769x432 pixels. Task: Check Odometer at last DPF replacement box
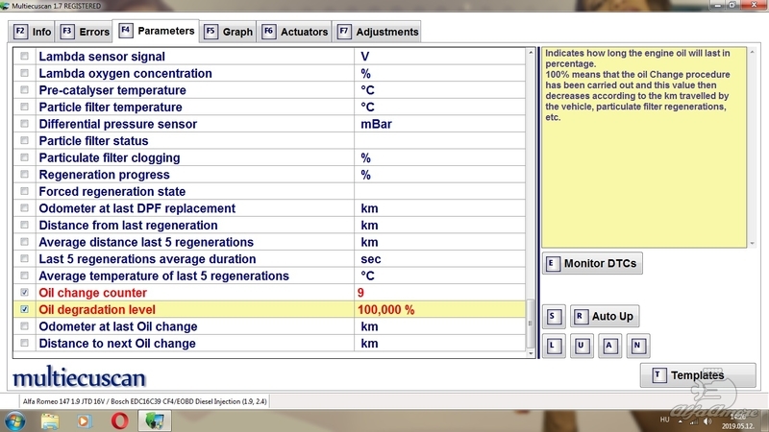pos(25,208)
